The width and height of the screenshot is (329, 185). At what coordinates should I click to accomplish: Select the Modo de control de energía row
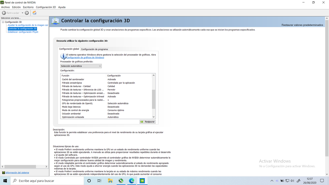(x=106, y=110)
